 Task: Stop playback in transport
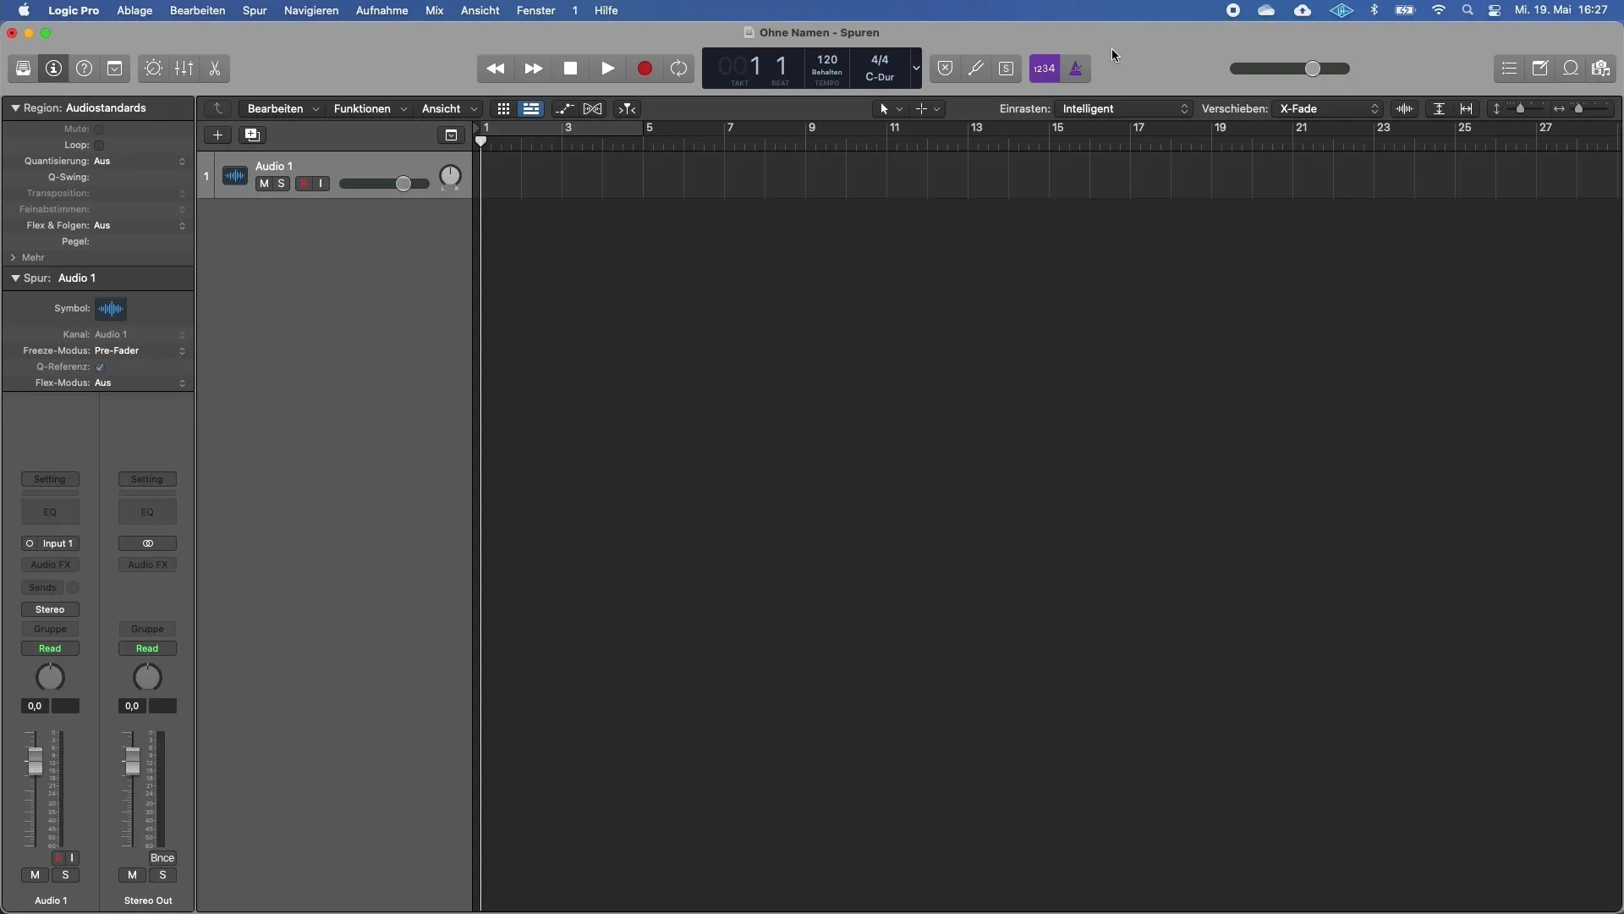[x=571, y=69]
